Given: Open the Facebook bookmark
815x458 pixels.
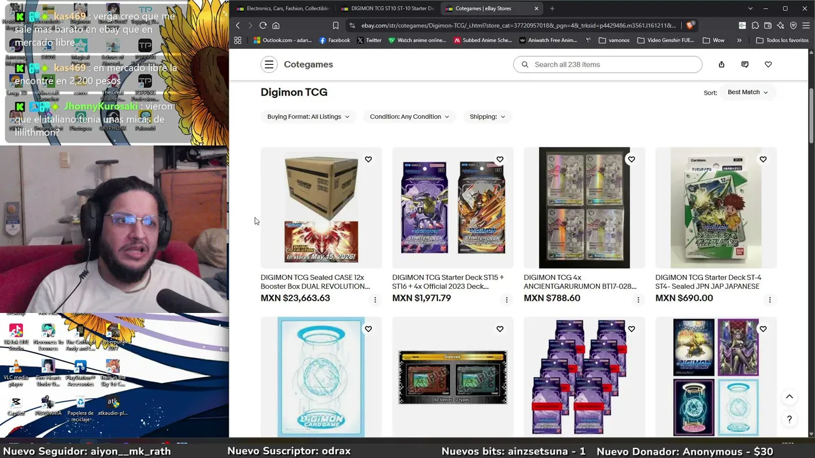Looking at the screenshot, I should 335,40.
